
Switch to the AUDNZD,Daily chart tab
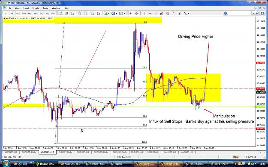[x=29, y=152]
